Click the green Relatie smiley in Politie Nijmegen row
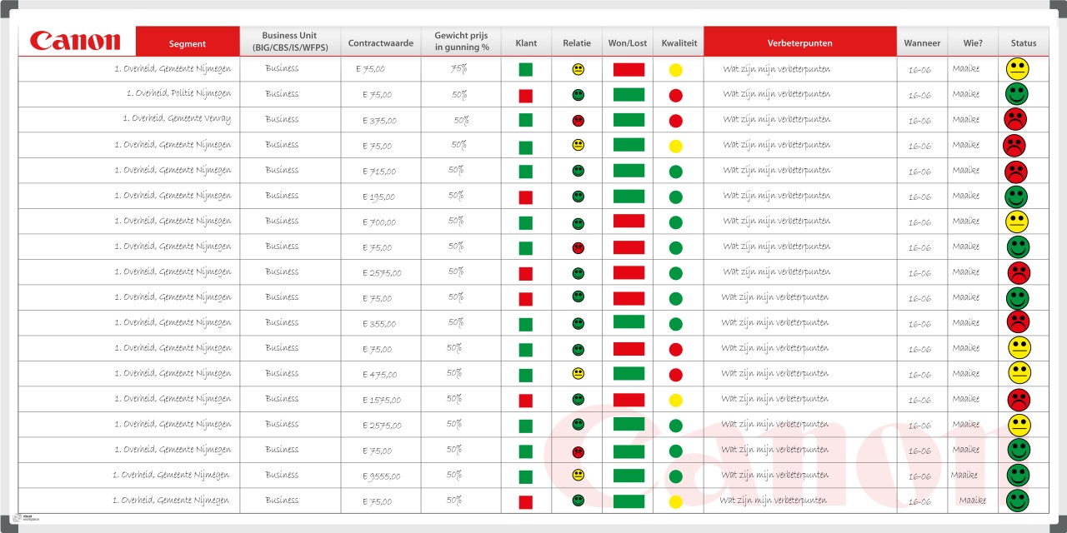Image resolution: width=1067 pixels, height=533 pixels. (x=579, y=95)
